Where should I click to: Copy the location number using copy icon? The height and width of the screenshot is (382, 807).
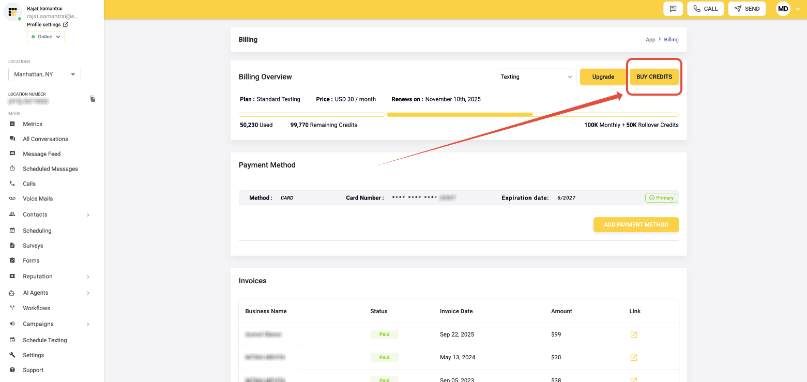click(x=93, y=99)
